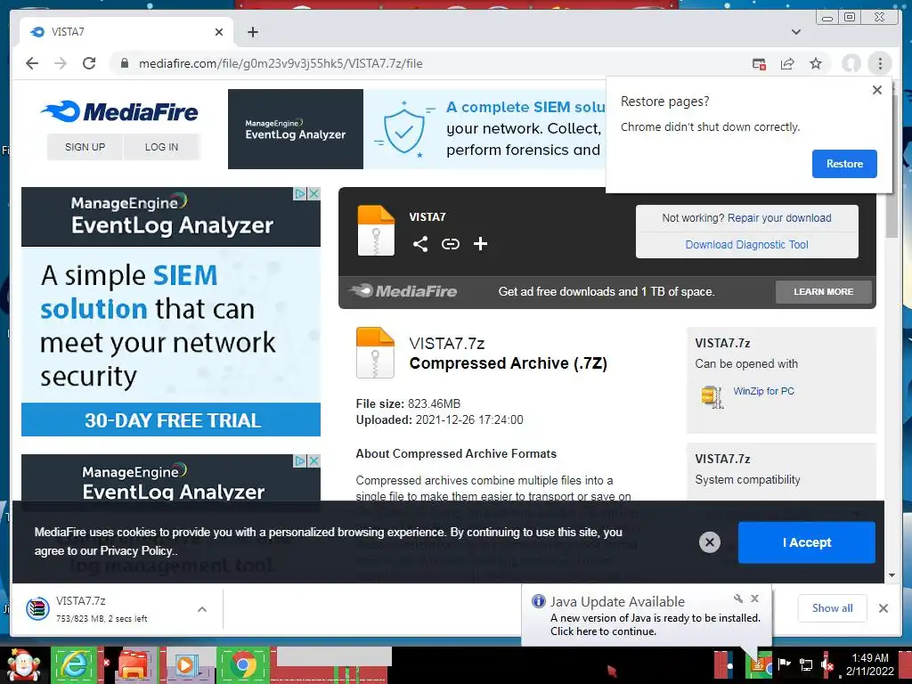Open the Chrome profile avatar
Viewport: 912px width, 684px height.
[851, 63]
